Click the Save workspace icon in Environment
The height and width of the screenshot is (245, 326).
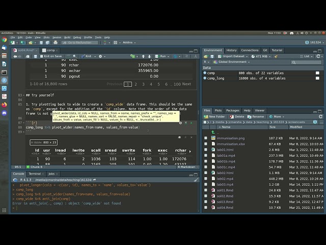click(212, 56)
